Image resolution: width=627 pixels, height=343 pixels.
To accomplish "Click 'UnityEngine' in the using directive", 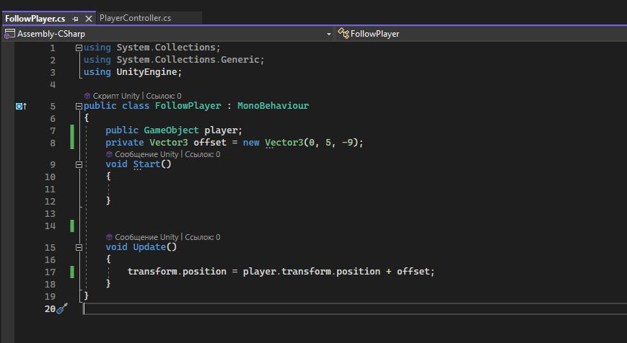I will point(146,72).
